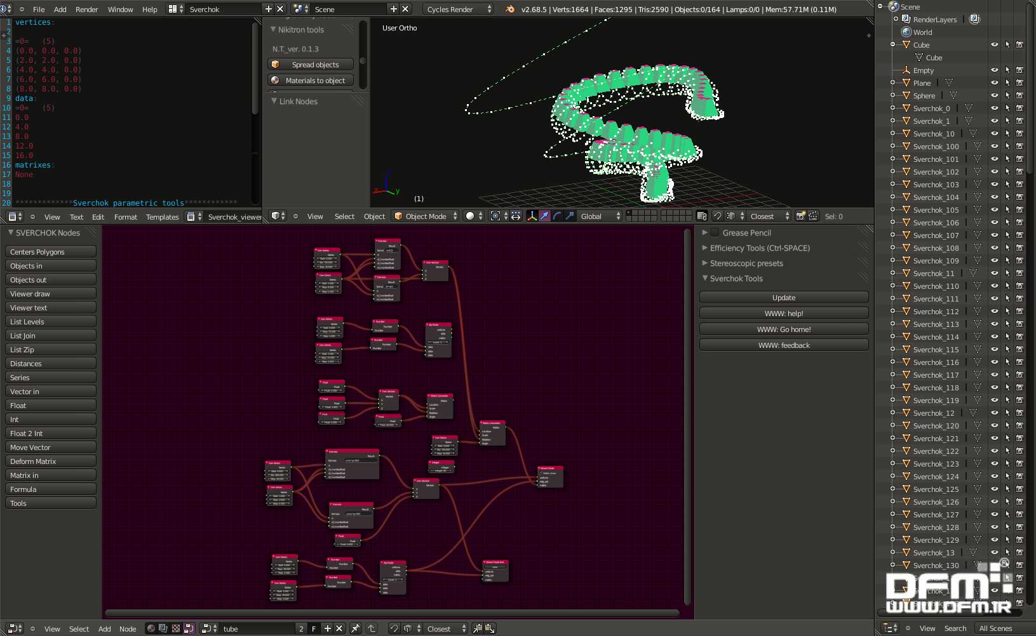
Task: Toggle visibility eye of Empty object
Action: click(995, 70)
